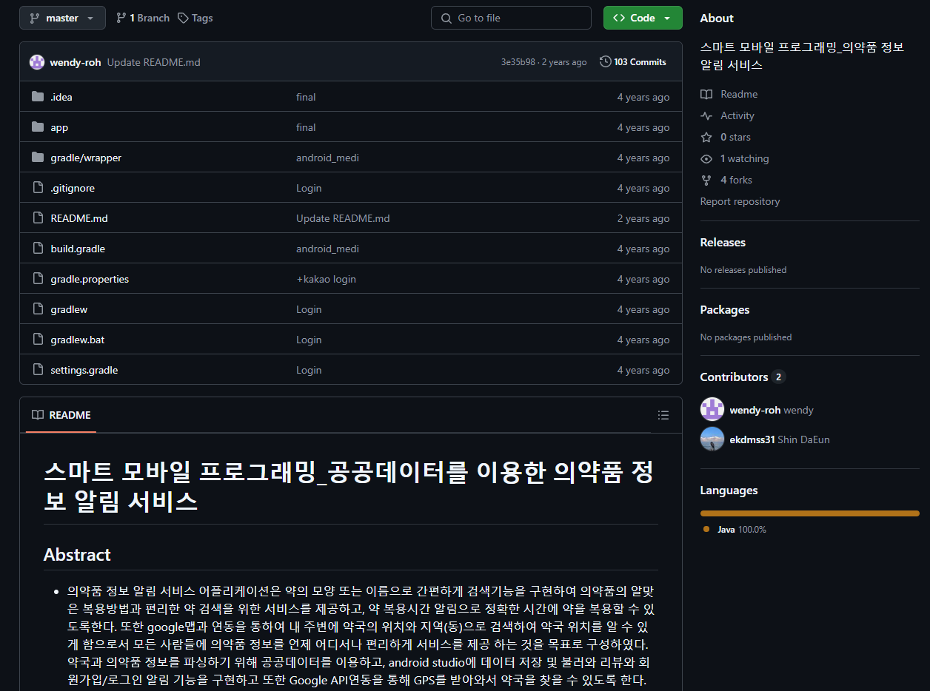Screen dimensions: 930x691
Task: Click the Tags label icon
Action: (183, 18)
